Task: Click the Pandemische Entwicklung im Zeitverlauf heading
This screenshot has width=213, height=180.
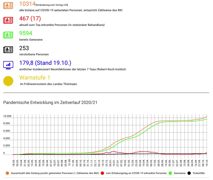Action: click(x=50, y=102)
